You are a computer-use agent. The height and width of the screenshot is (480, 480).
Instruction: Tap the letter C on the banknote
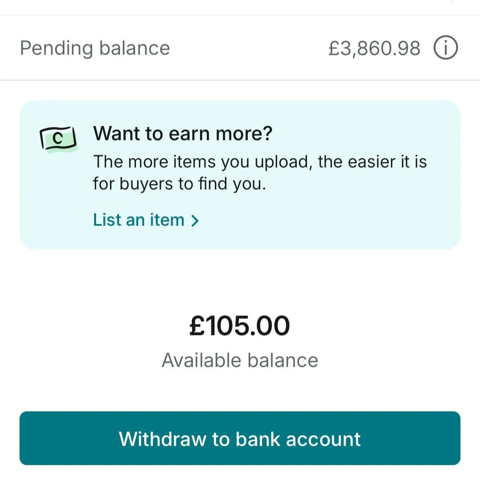pyautogui.click(x=59, y=138)
